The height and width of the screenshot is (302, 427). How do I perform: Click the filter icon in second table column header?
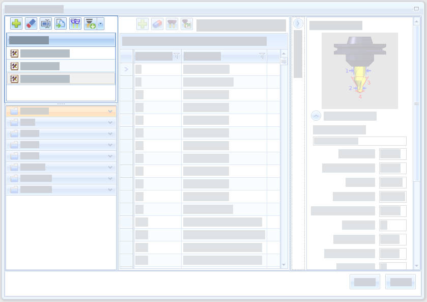click(262, 56)
